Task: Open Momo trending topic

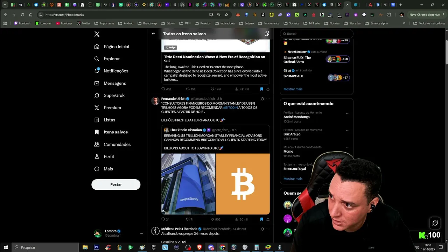Action: (x=288, y=152)
